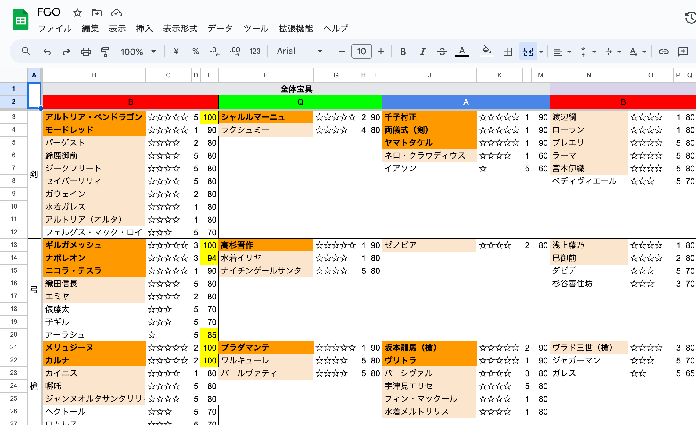The width and height of the screenshot is (696, 425).
Task: Redo the last action
Action: (66, 52)
